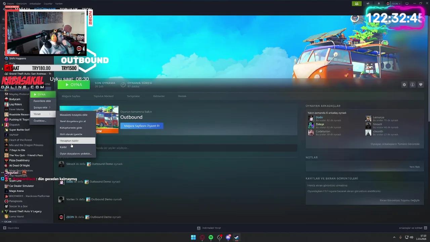
Task: Click 'Ekran Görüntüsü Tuşunu Değiştir' link
Action: tap(400, 200)
